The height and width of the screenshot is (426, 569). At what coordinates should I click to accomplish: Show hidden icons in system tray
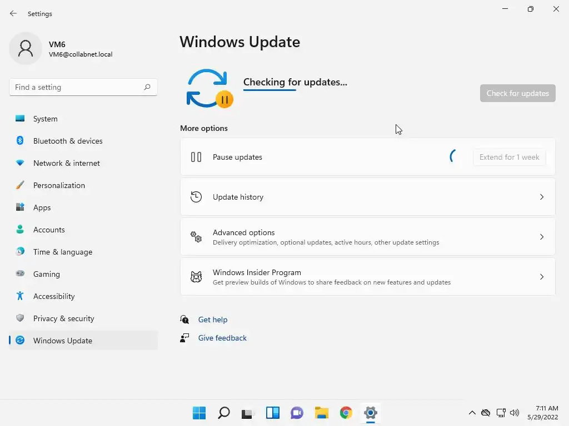click(472, 413)
